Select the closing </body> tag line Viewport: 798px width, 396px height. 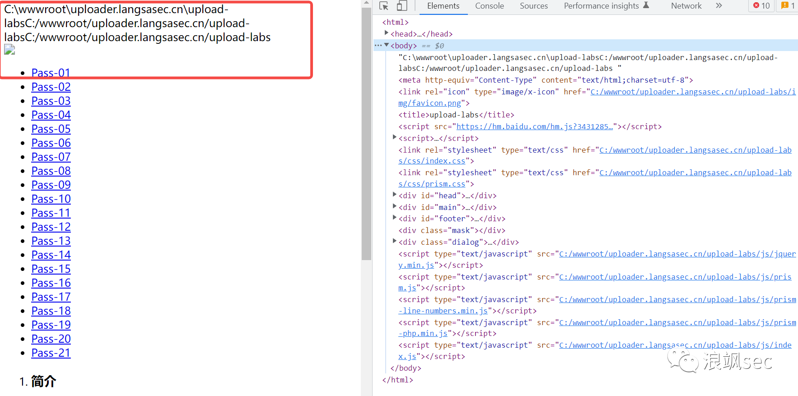click(406, 368)
